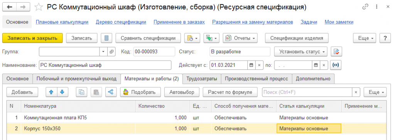
Task: Open the calendar-folder icon dropdown in toolbar
Action: click(192, 38)
